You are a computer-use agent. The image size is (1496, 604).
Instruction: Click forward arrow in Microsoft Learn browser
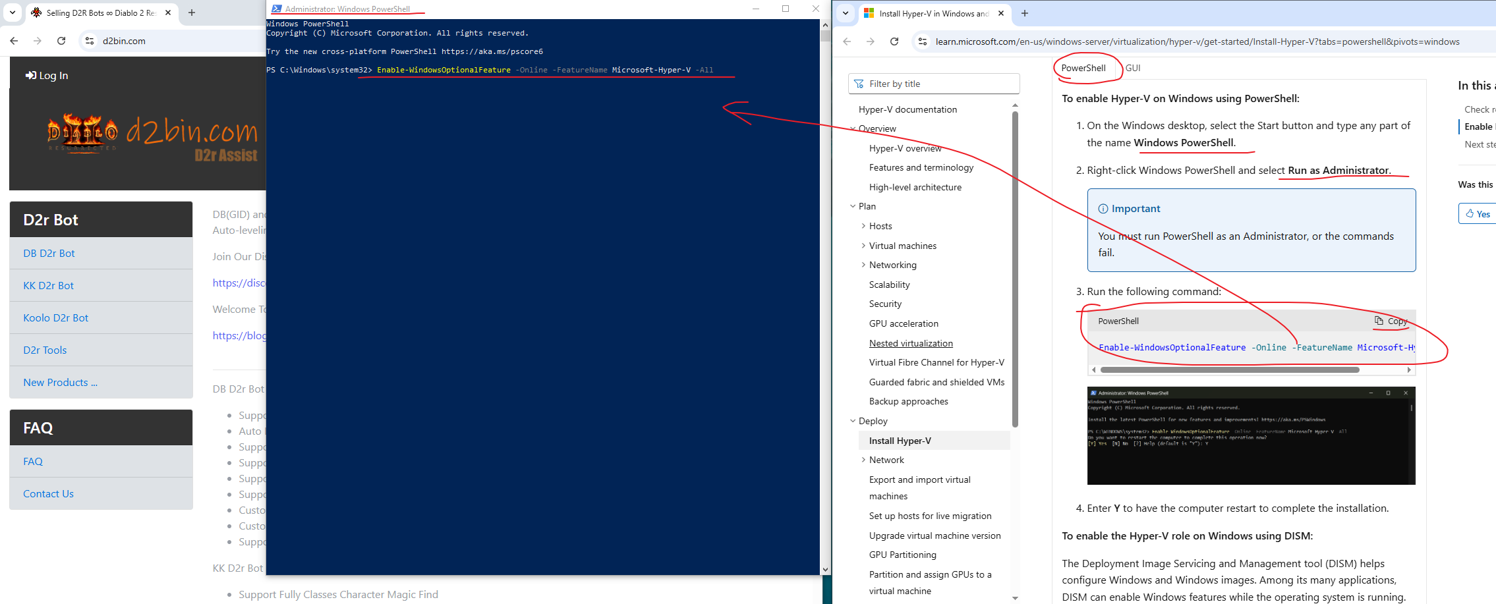point(871,41)
